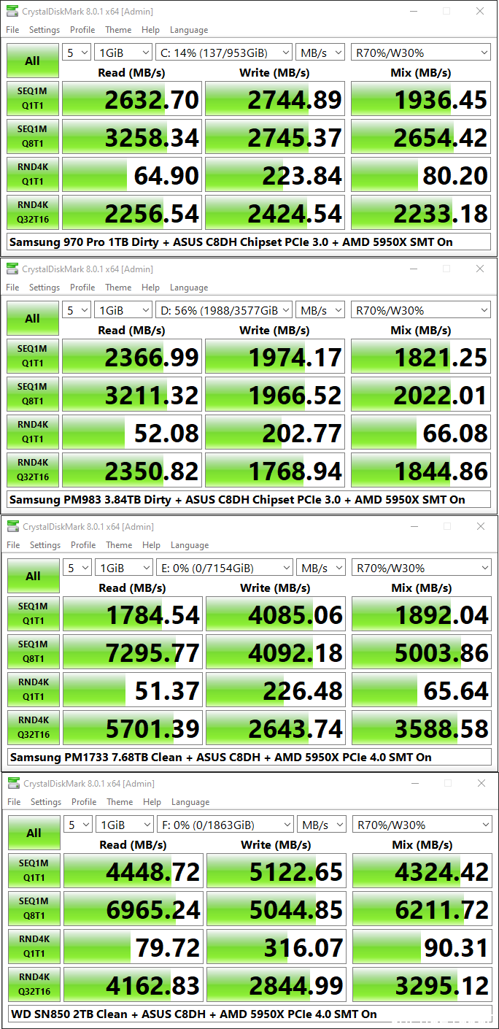Start SEQ1M Q8T1 test in the 970 Pro window
Viewport: 499px width, 1029px height.
point(33,137)
